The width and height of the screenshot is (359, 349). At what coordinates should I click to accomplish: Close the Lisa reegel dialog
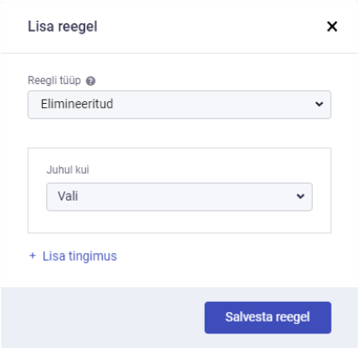pyautogui.click(x=332, y=27)
